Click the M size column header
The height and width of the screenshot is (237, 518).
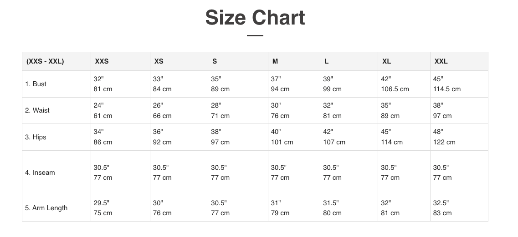click(x=275, y=61)
